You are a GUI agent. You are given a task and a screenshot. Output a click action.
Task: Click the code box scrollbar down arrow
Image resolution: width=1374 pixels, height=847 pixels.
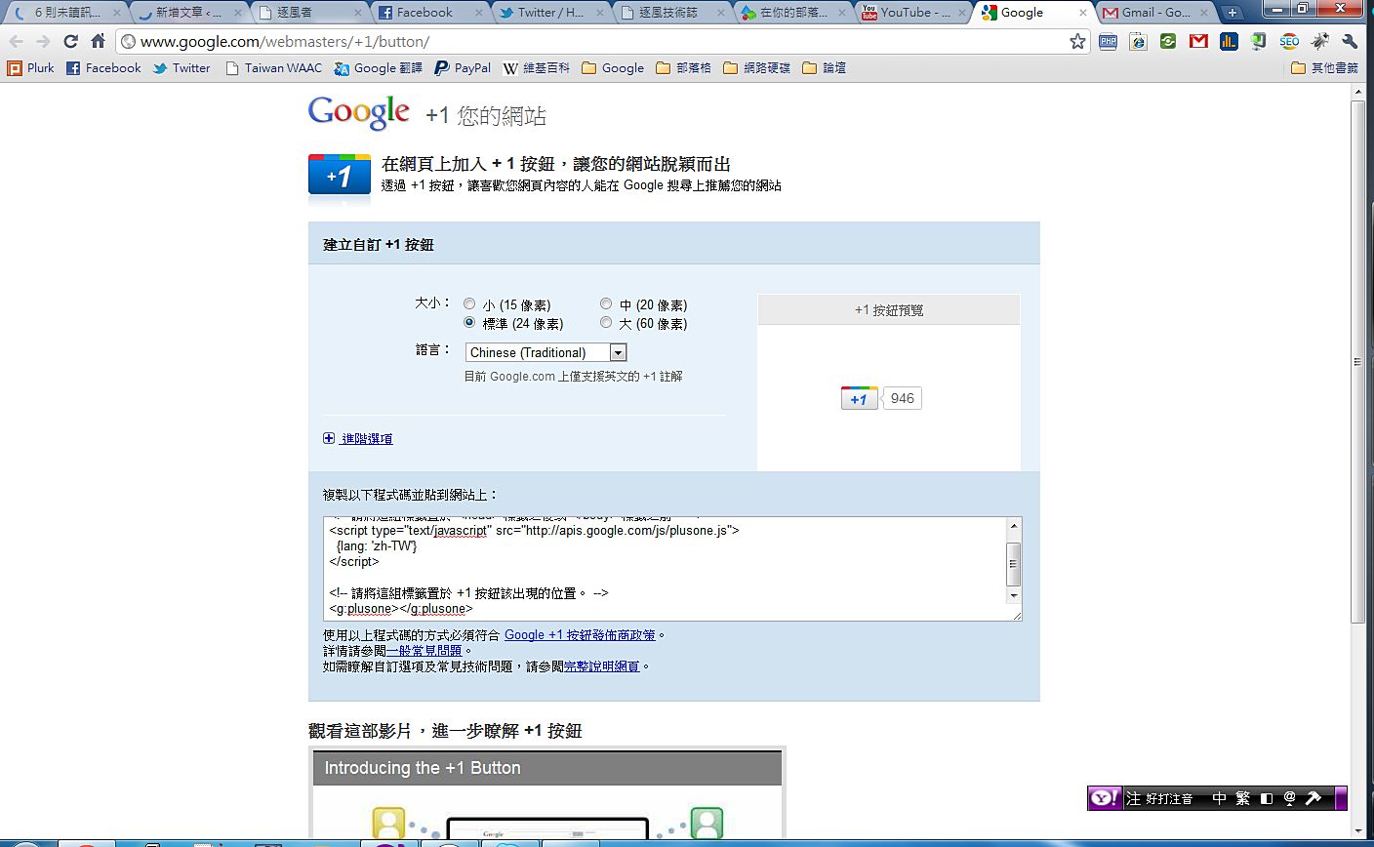(x=1014, y=595)
